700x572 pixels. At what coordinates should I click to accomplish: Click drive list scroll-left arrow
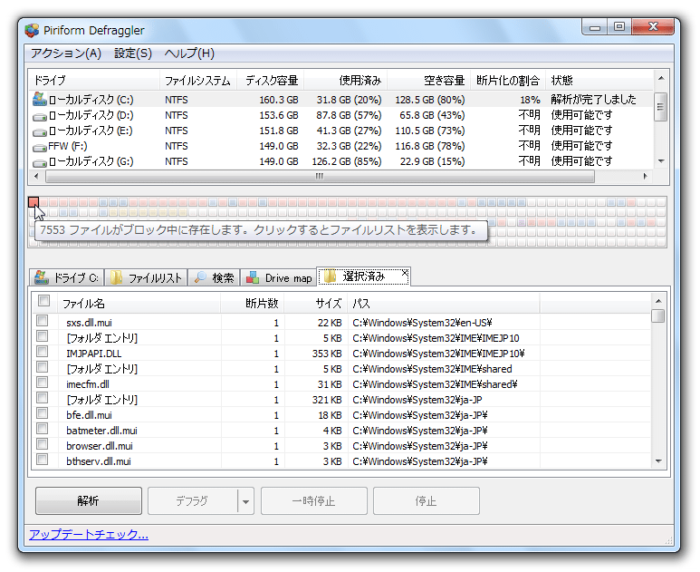click(36, 176)
